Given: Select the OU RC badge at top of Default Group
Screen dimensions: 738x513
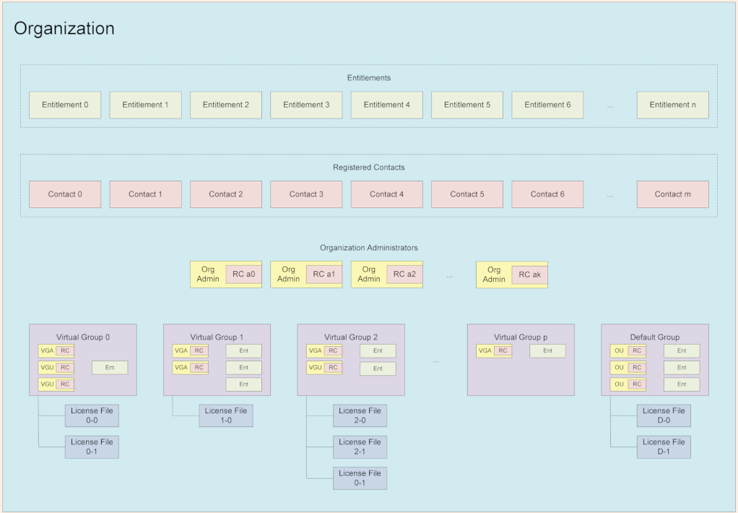Looking at the screenshot, I should tap(628, 350).
